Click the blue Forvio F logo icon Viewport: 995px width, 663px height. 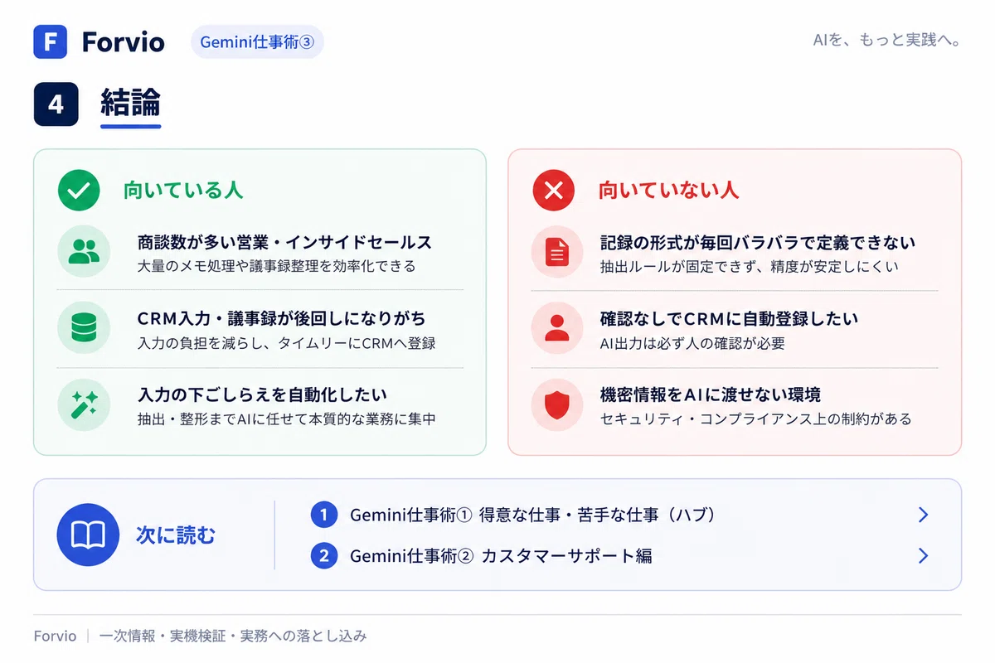pos(51,41)
